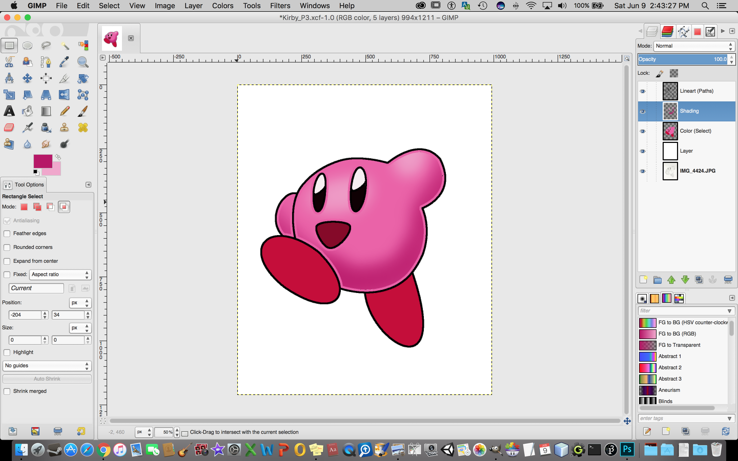Select the Color (Select) layer
This screenshot has height=461, width=738.
(x=695, y=131)
